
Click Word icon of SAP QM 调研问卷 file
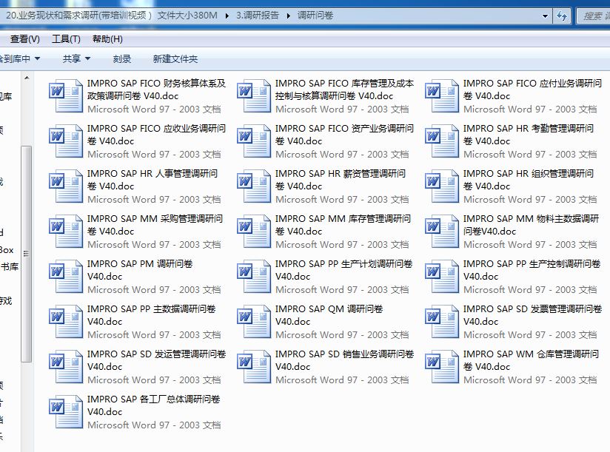click(254, 321)
